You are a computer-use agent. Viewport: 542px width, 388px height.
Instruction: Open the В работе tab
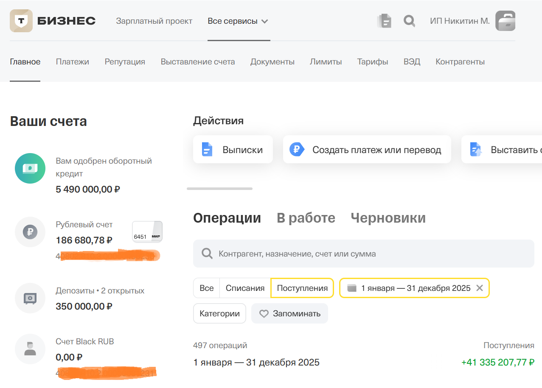point(306,218)
